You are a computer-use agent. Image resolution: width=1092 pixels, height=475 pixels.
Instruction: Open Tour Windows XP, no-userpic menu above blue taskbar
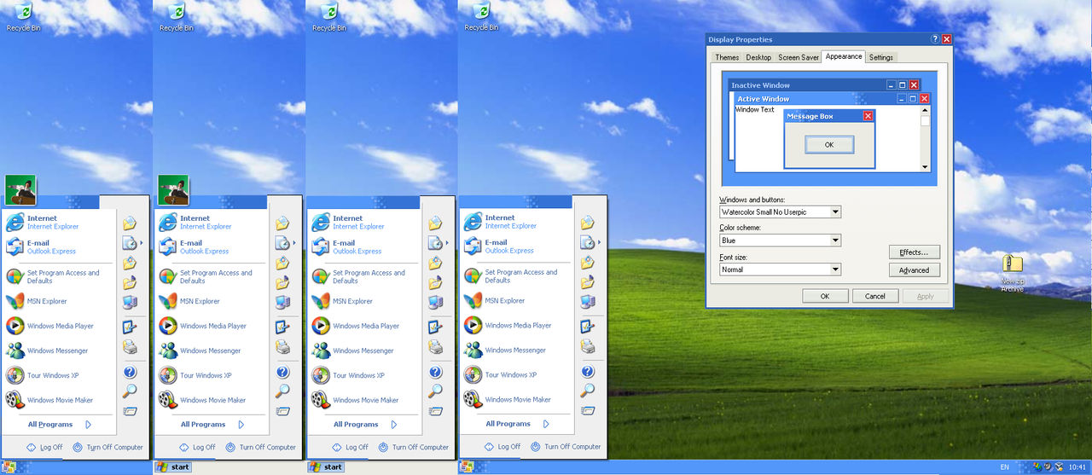tap(515, 374)
